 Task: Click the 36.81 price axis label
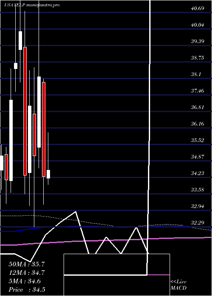[198, 107]
